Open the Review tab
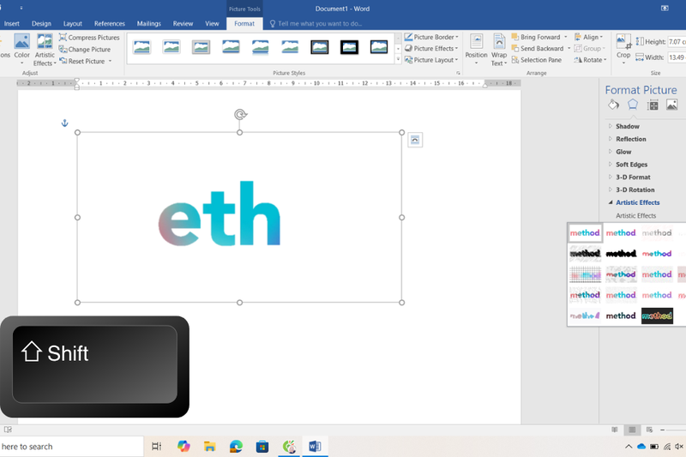 click(183, 24)
